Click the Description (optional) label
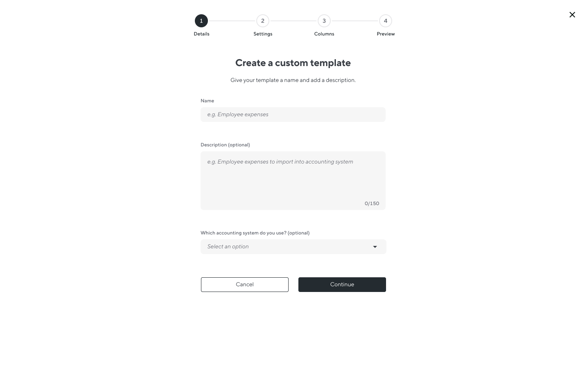 click(x=225, y=145)
